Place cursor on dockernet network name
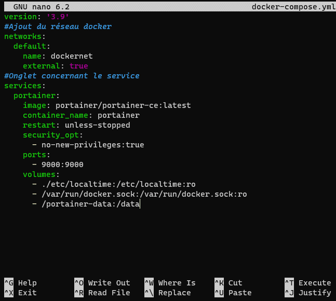 tap(72, 56)
